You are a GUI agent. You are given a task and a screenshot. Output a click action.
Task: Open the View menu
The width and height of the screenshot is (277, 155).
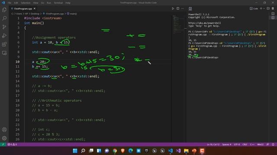pyautogui.click(x=35, y=3)
